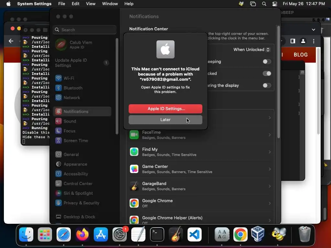Open App Store from the Dock
331x248 pixels.
point(101,234)
